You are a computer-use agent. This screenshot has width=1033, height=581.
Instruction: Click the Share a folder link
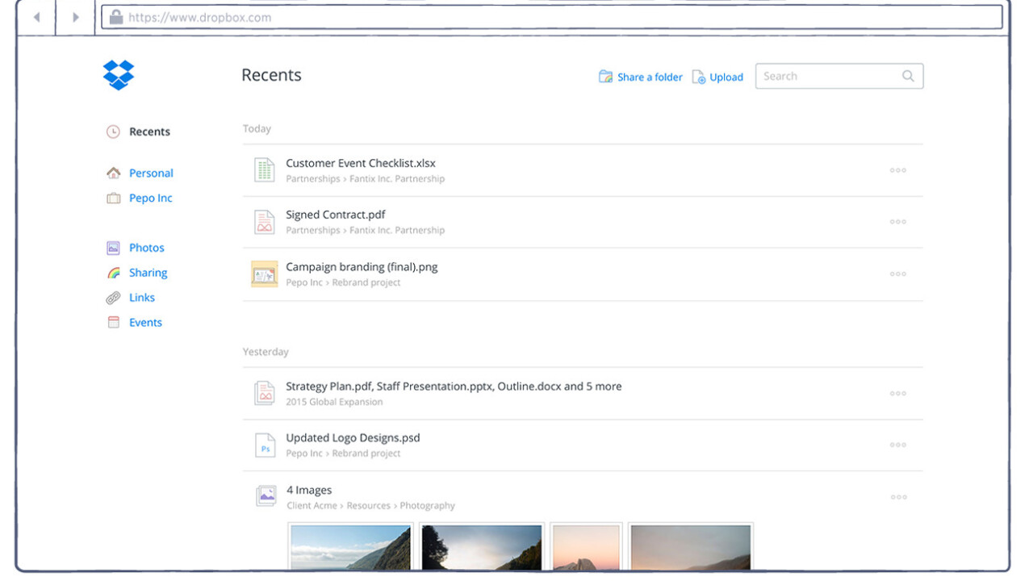click(649, 77)
